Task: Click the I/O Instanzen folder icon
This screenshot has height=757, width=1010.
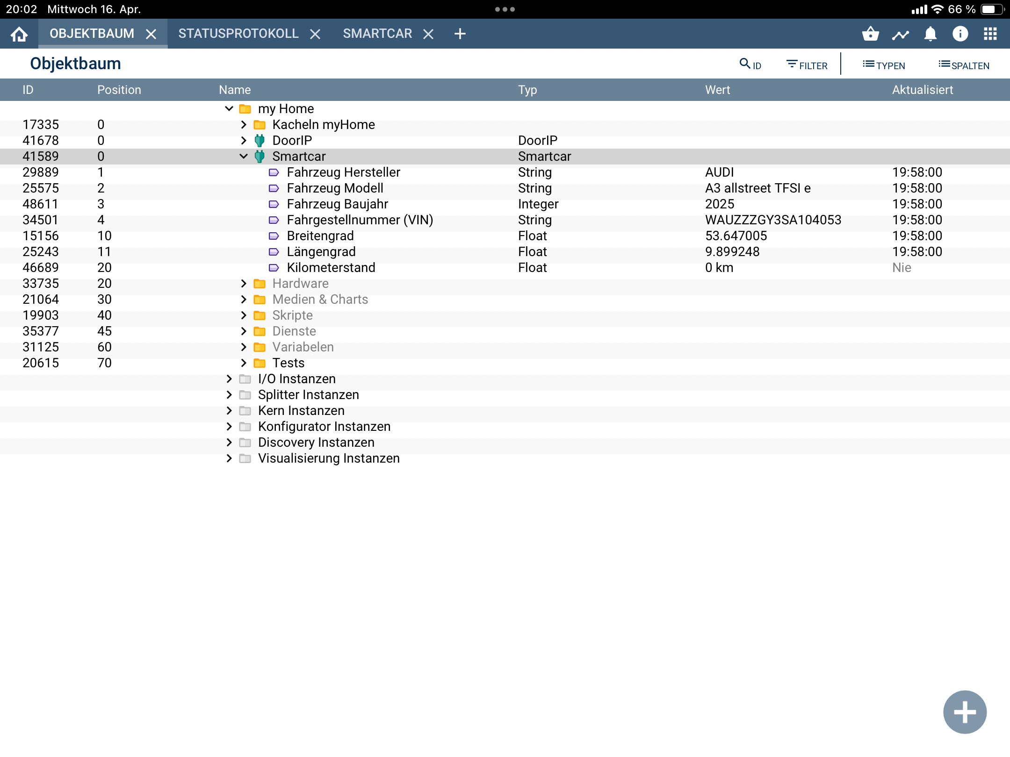Action: tap(245, 379)
